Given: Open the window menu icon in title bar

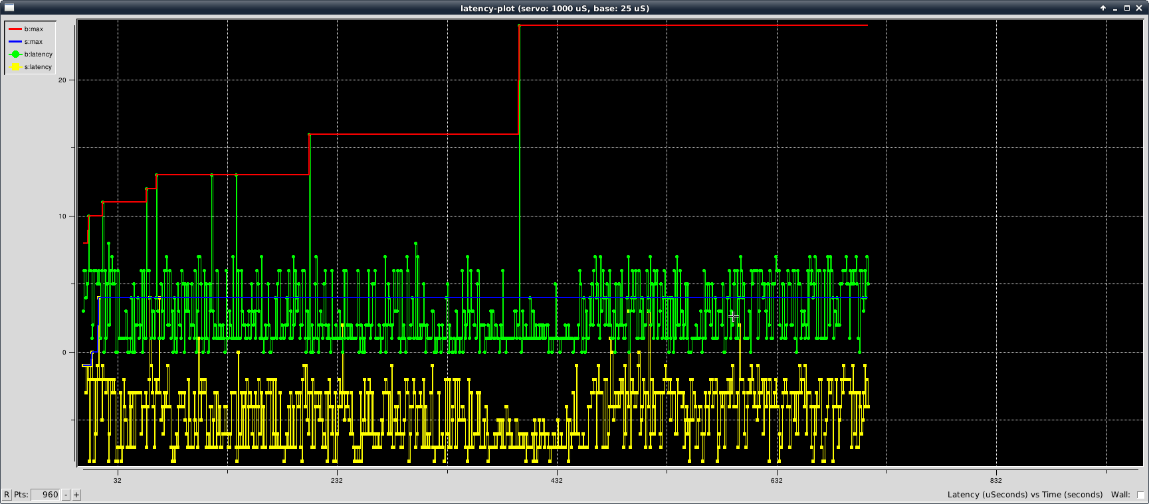Looking at the screenshot, I should (x=9, y=8).
